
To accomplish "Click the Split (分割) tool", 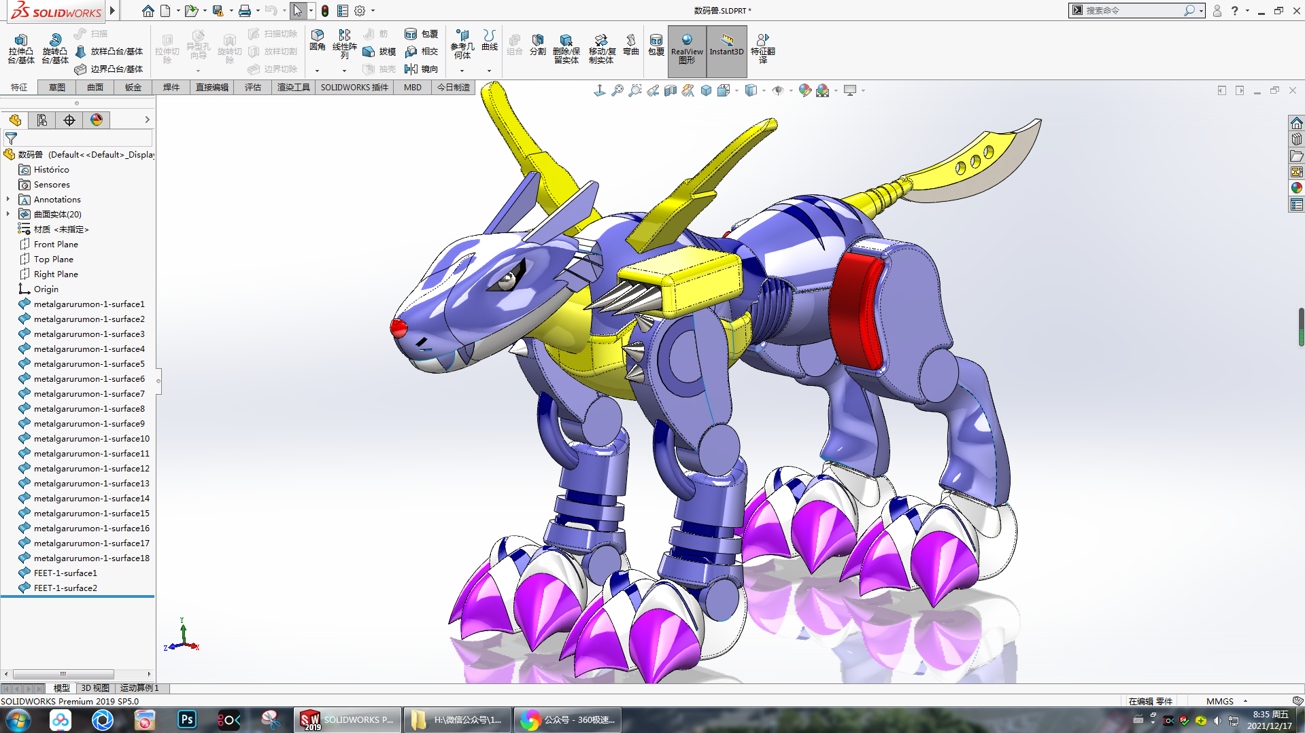I will pos(537,45).
